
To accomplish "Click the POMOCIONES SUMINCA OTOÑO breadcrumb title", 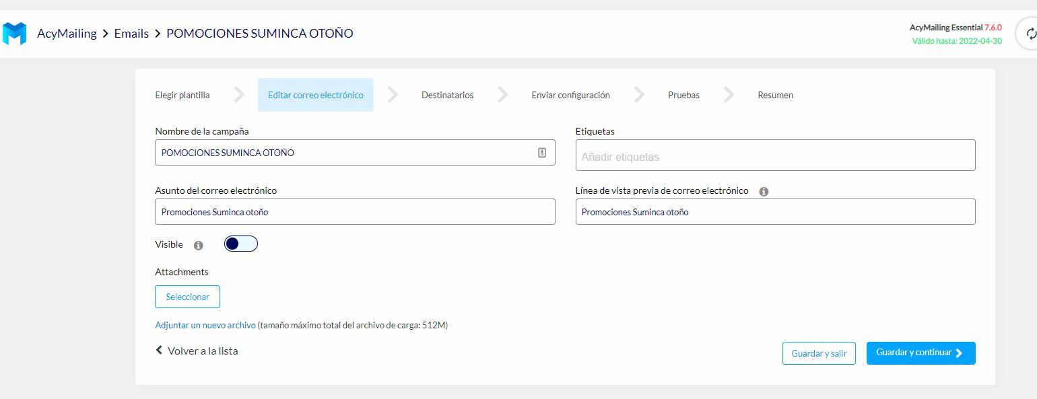I will click(259, 33).
